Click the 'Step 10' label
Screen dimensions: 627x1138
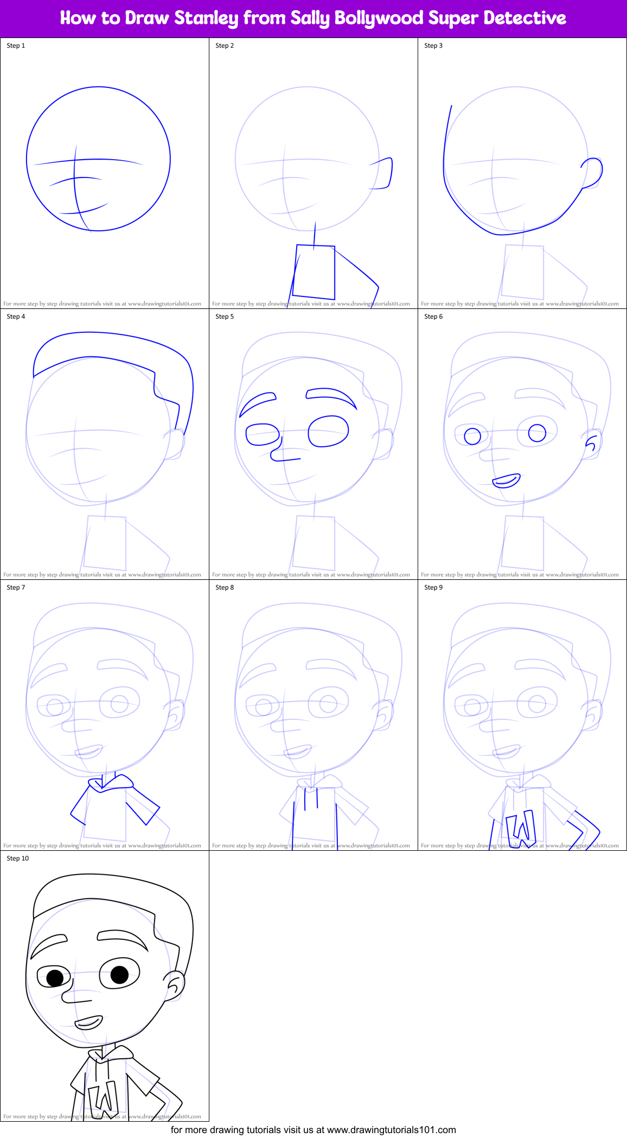click(x=18, y=858)
